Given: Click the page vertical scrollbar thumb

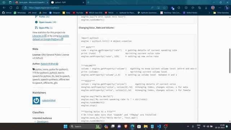Looking at the screenshot, I should [230, 61].
